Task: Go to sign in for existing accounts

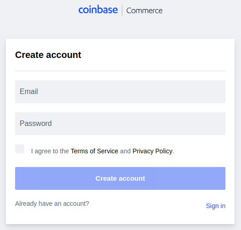Action: tap(216, 206)
